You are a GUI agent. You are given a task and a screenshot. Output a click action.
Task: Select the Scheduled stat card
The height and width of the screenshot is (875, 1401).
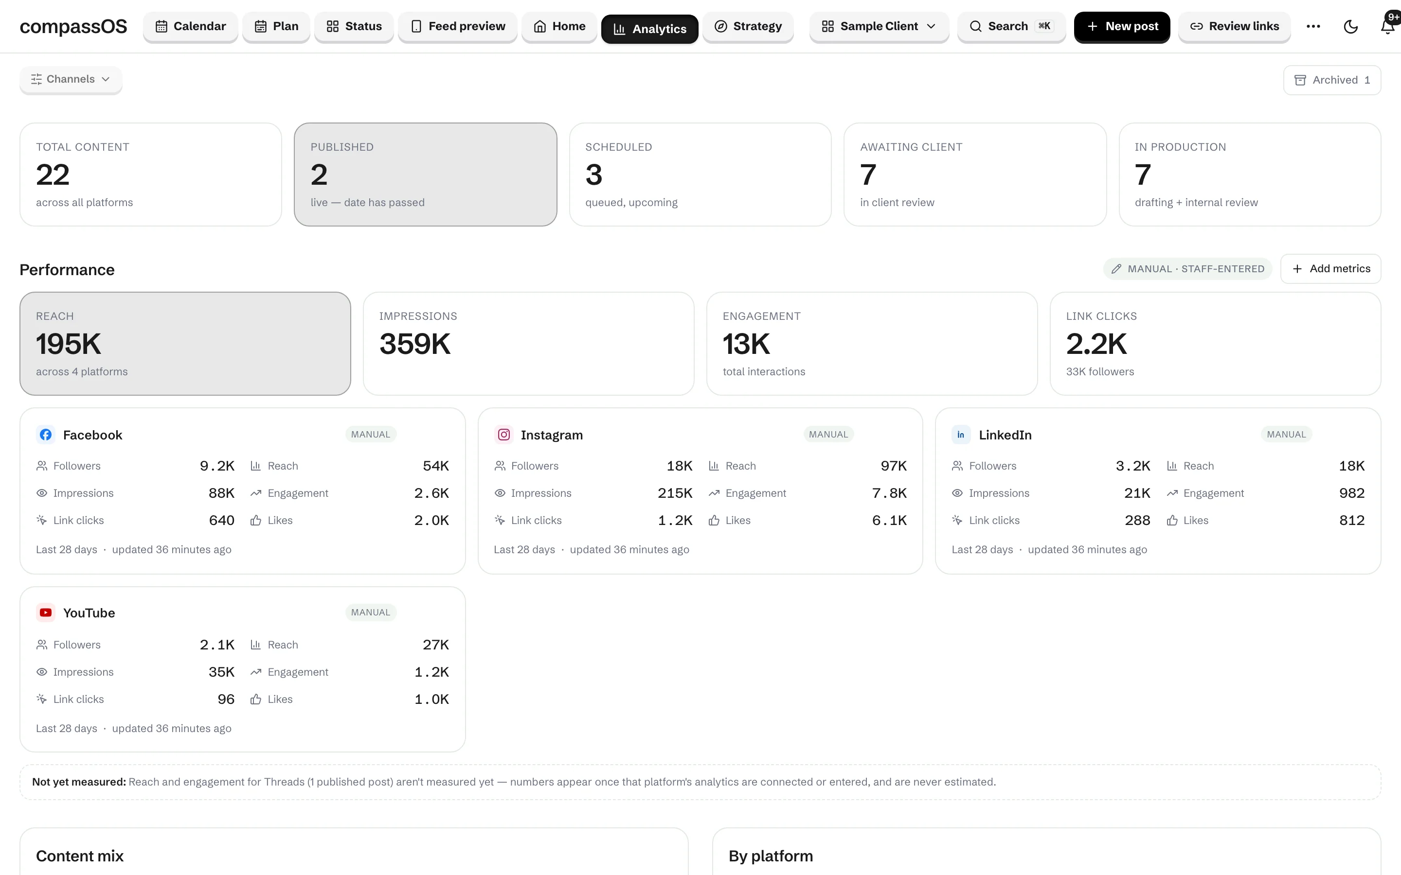coord(700,174)
